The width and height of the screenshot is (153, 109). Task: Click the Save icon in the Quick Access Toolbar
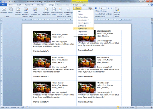click(x=4, y=1)
